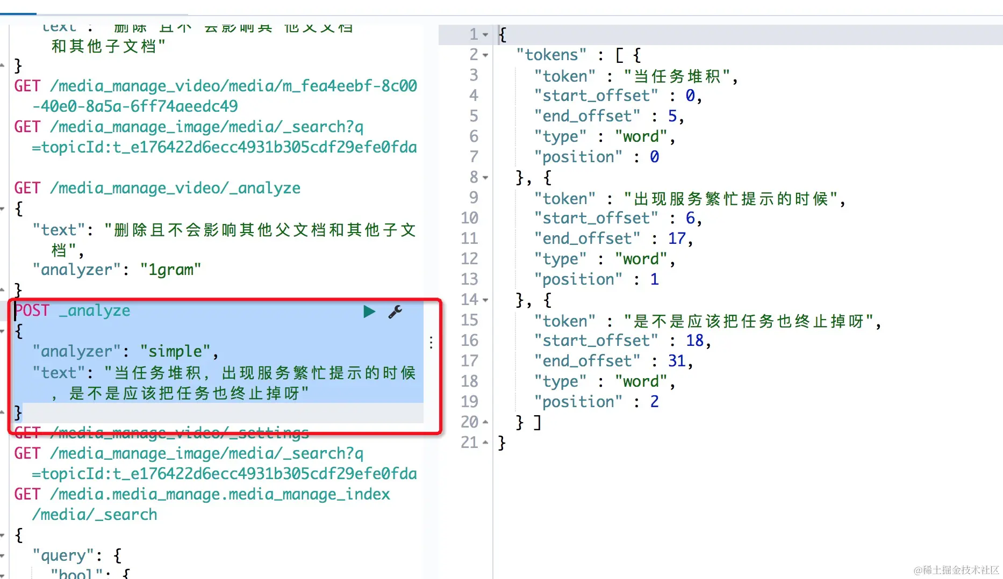Click the "position" : 2 response line
The image size is (1003, 579).
[597, 402]
